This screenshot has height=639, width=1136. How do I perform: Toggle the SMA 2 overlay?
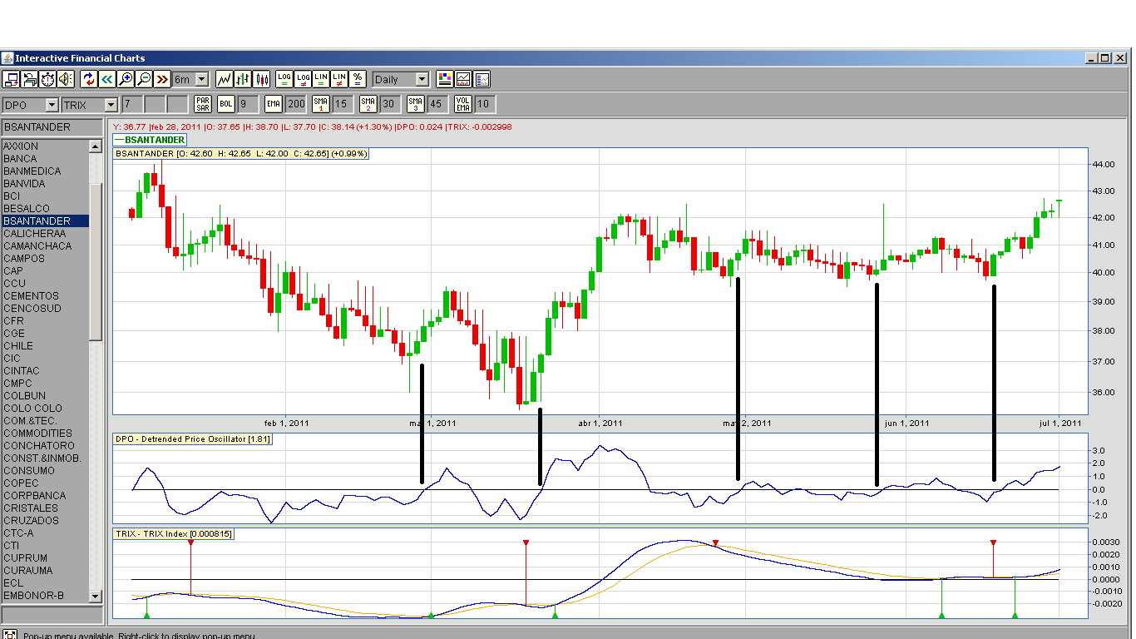tap(368, 104)
